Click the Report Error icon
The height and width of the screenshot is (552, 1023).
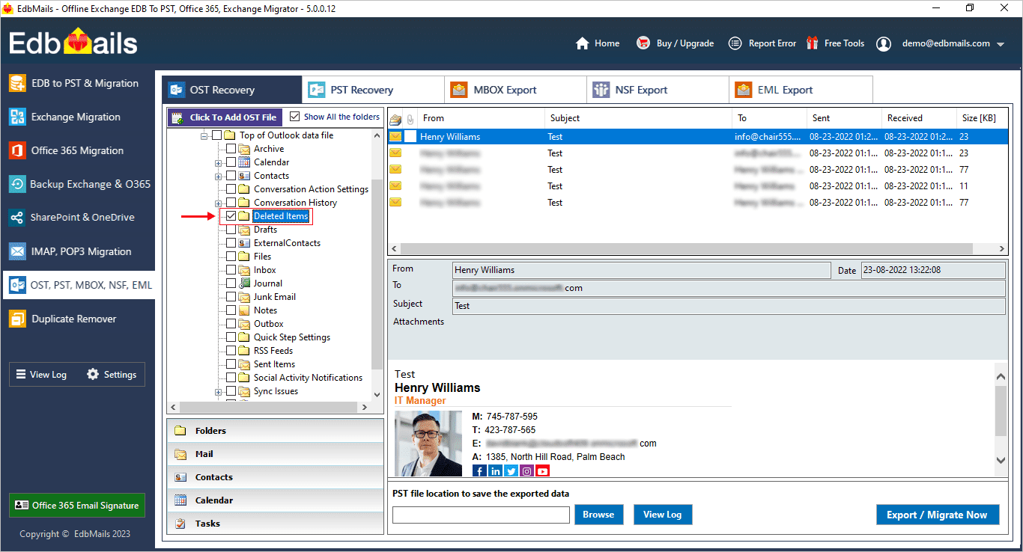pyautogui.click(x=735, y=43)
